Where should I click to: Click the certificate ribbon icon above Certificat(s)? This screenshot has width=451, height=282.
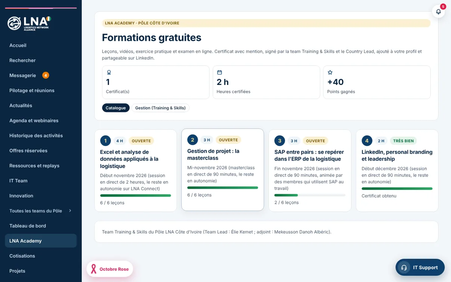[109, 72]
